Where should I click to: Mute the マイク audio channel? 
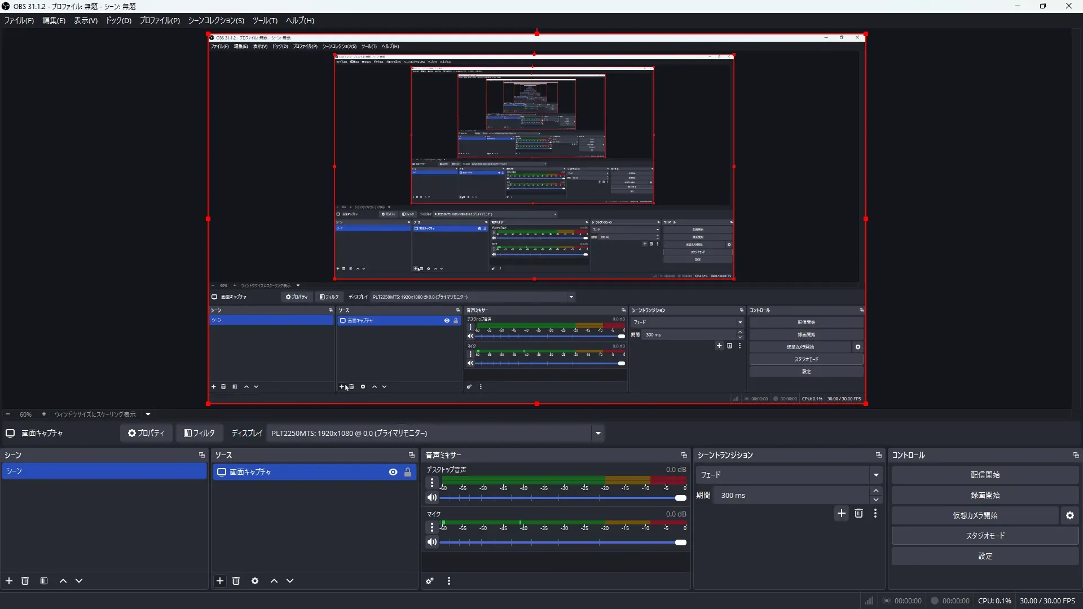click(x=432, y=542)
